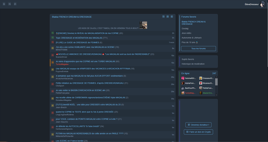Click online user TurboMag... in red

click(x=190, y=93)
